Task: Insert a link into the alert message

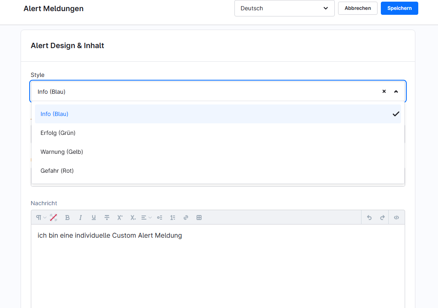Action: 186,217
